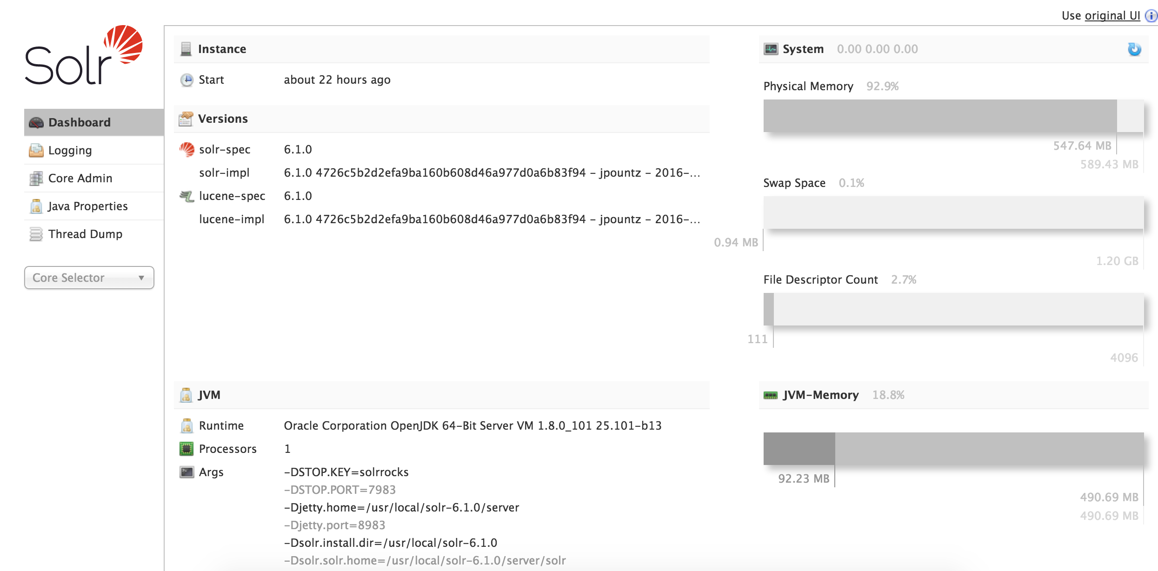The width and height of the screenshot is (1158, 571).
Task: Click the Core Selector arrow
Action: 141,278
